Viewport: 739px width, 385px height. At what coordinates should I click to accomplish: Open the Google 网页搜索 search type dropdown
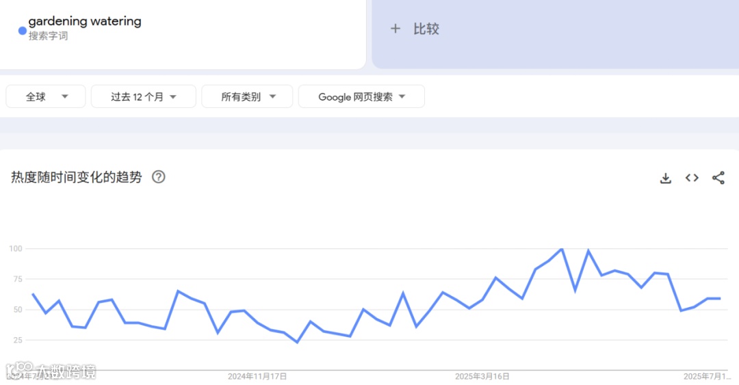point(361,96)
